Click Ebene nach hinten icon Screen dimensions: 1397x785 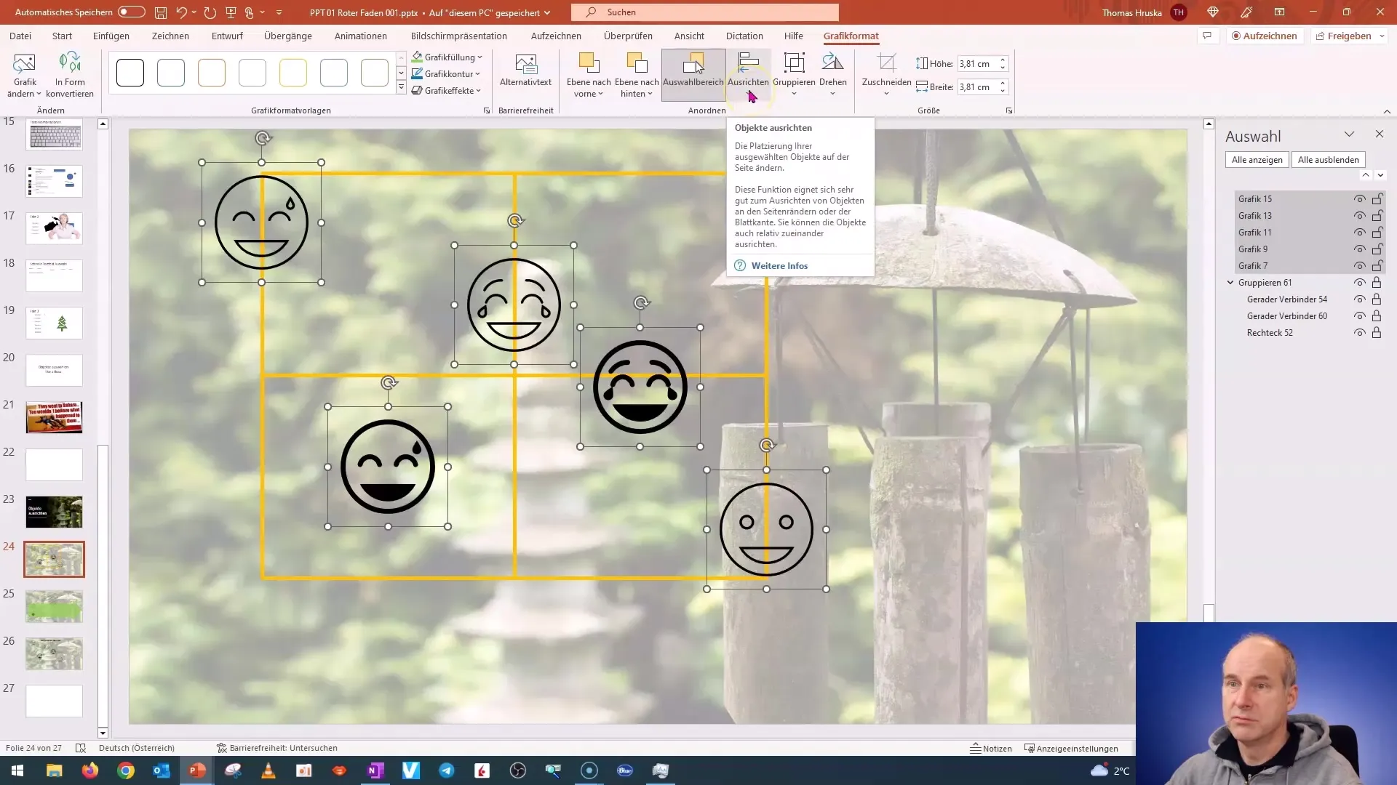637,64
